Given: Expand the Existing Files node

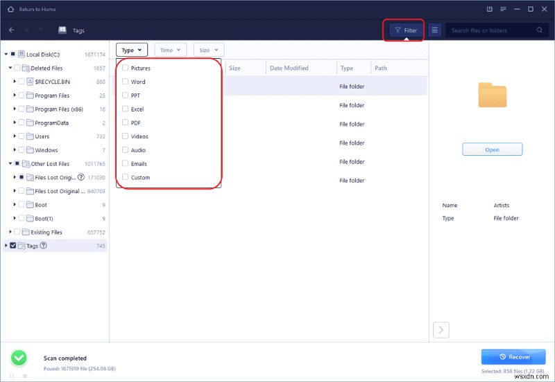Looking at the screenshot, I should 10,232.
